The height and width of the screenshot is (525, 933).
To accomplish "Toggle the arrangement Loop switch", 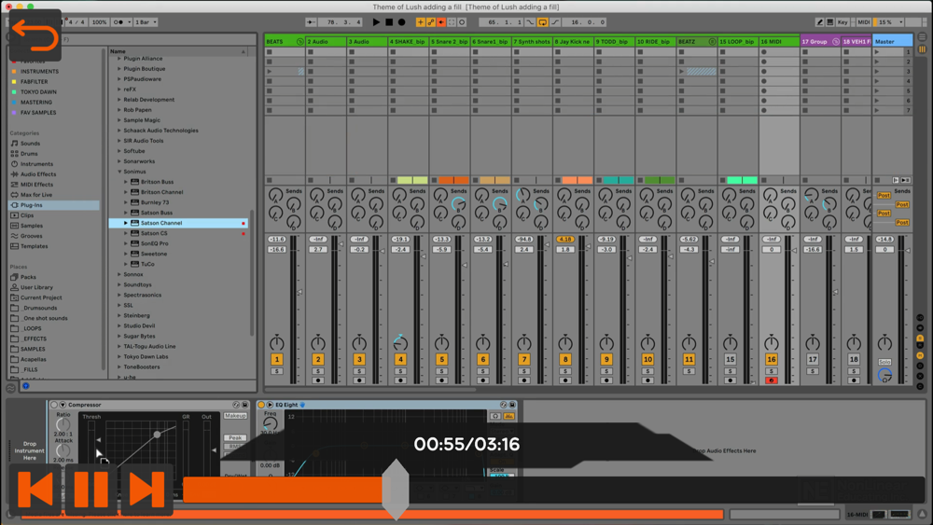I will (x=543, y=22).
